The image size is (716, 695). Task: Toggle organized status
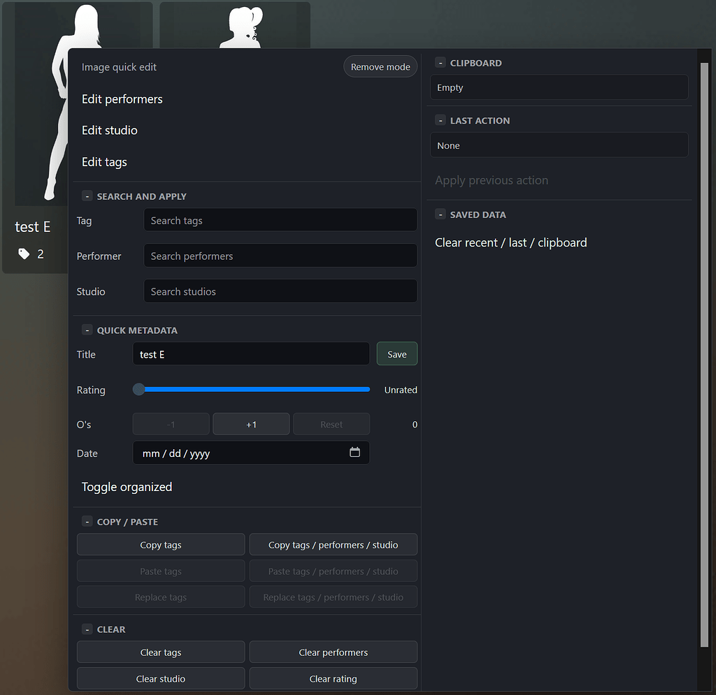127,487
